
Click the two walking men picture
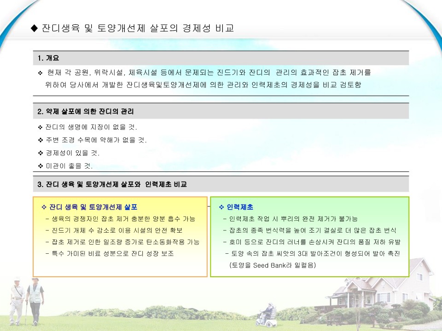27,301
